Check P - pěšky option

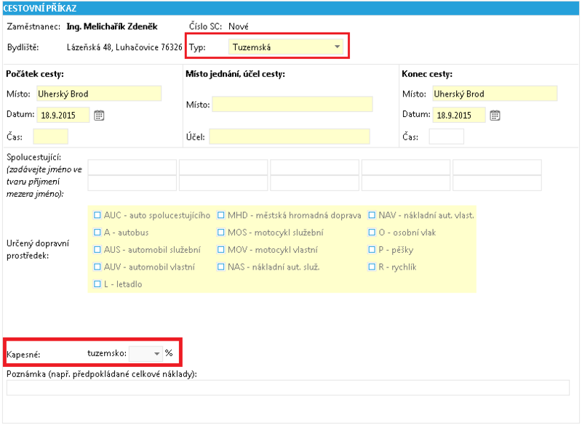coord(372,250)
